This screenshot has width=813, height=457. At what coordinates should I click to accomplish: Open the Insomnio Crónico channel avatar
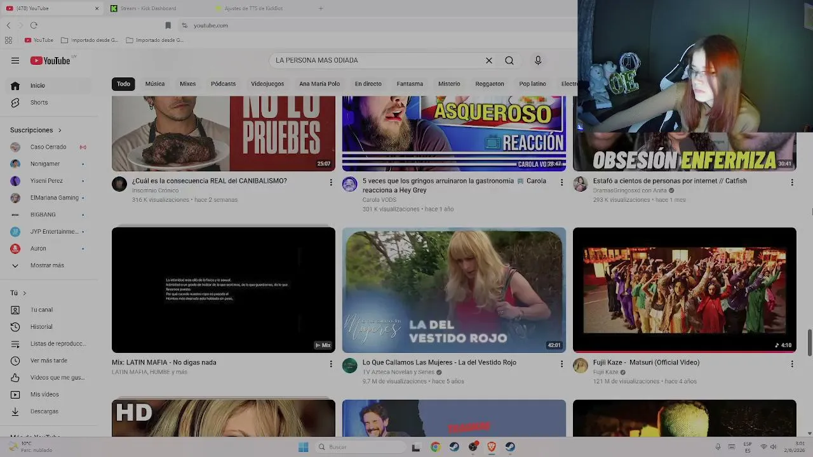coord(119,184)
